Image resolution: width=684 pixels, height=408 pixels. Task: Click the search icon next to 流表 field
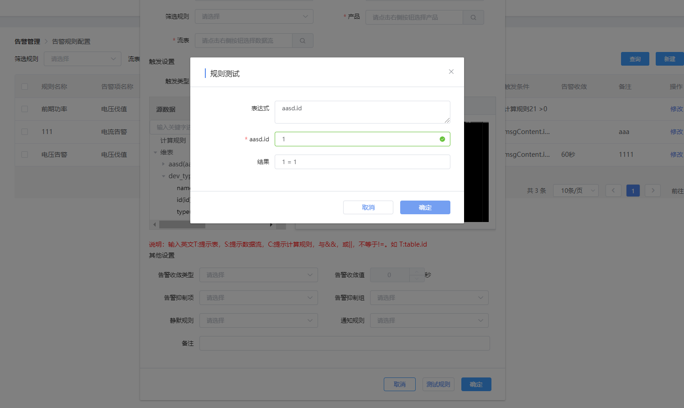click(303, 41)
